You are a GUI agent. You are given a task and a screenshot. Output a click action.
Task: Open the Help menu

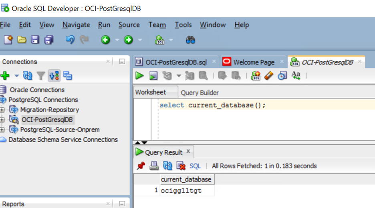pyautogui.click(x=242, y=25)
